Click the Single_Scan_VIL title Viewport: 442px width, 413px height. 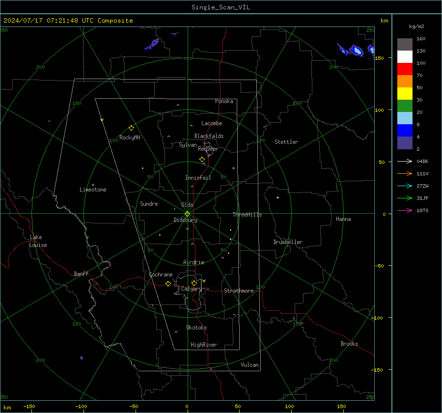[x=221, y=7]
